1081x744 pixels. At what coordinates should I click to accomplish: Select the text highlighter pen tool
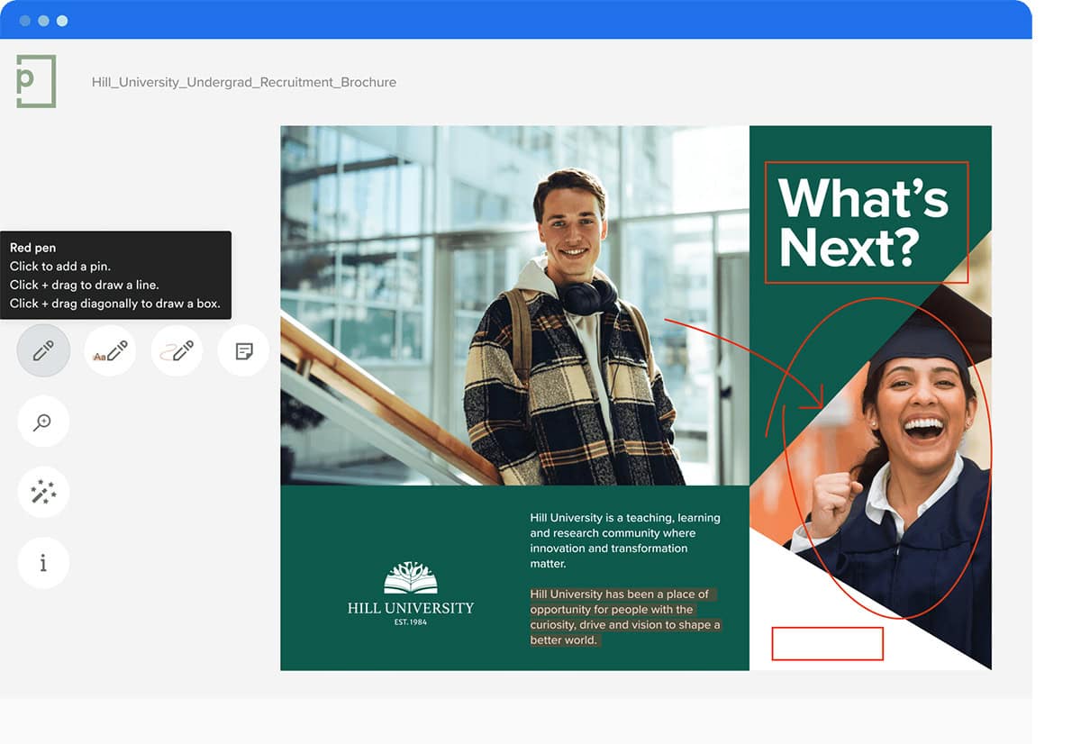(x=110, y=350)
